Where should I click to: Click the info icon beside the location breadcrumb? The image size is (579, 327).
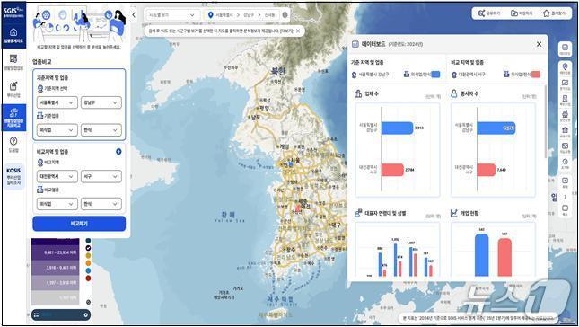[285, 15]
